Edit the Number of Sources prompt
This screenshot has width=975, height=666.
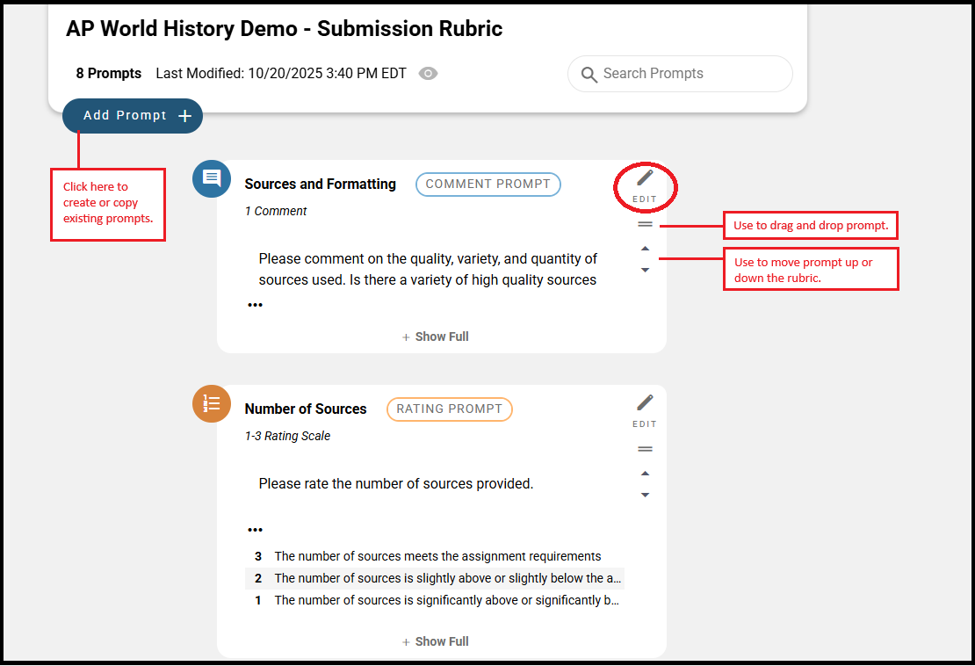coord(645,411)
